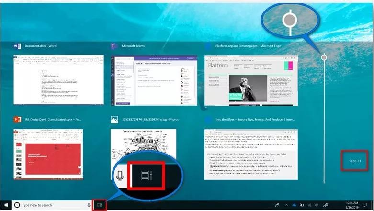
Task: Open the Windows Start menu
Action: [x=7, y=205]
